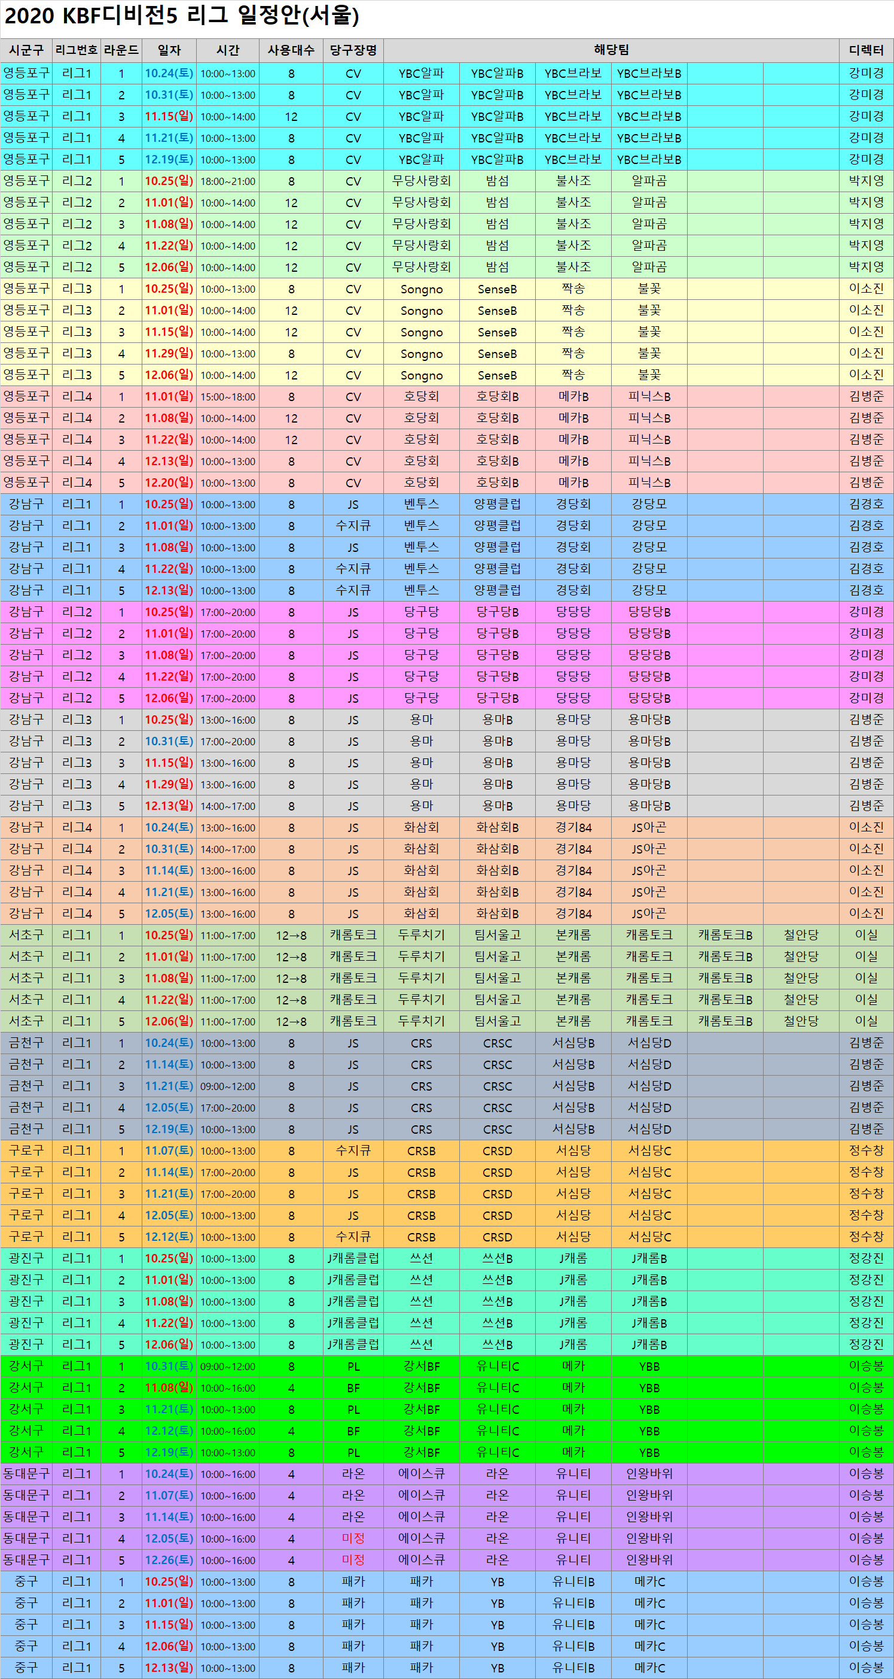Select the '시군구' column header
This screenshot has height=1679, width=894.
click(26, 50)
